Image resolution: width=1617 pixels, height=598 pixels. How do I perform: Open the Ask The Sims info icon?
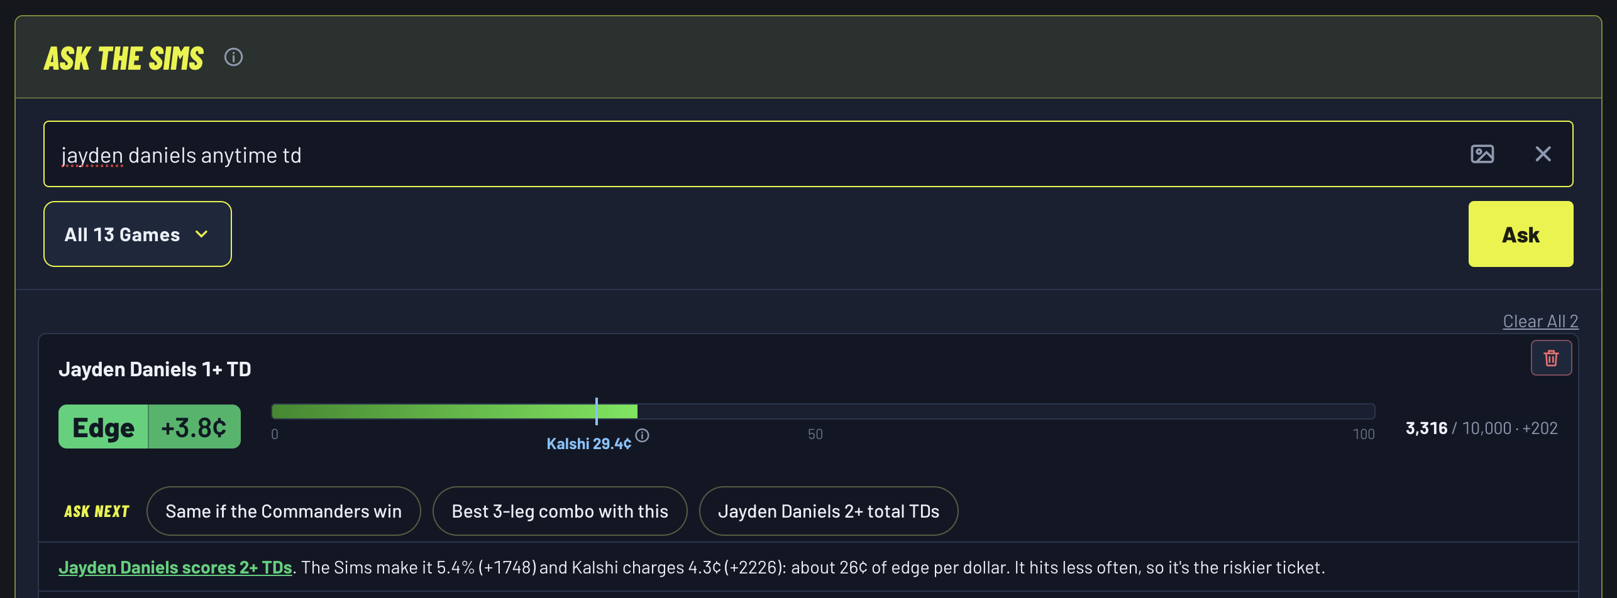233,57
